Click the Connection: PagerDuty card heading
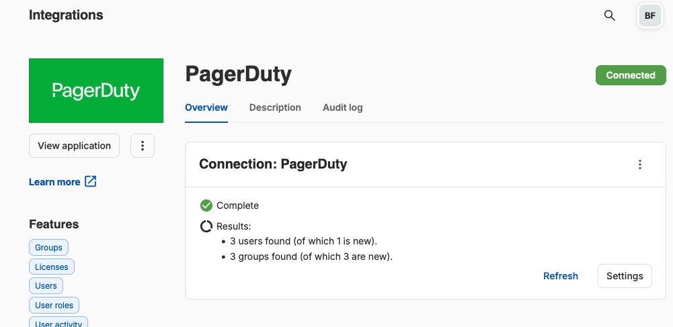 click(273, 164)
